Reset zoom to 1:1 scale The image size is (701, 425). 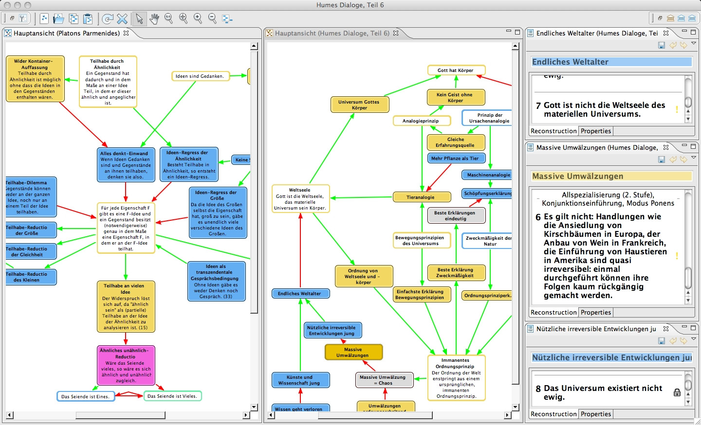tap(168, 18)
